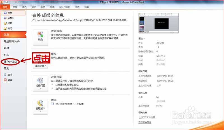Click the 标题 value 幻灯片 1
The width and height of the screenshot is (224, 130).
160,56
